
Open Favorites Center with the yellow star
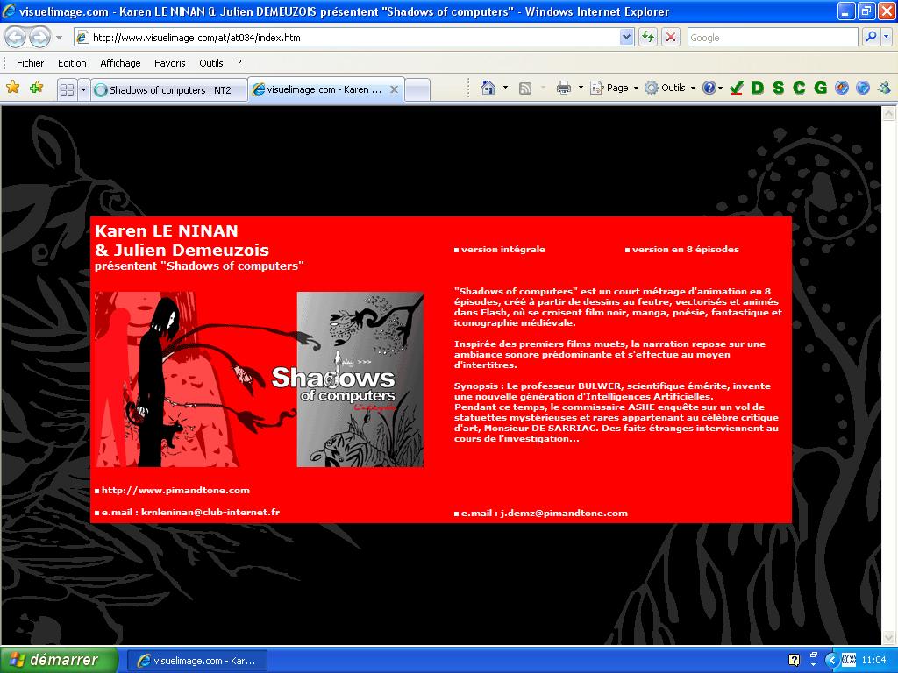tap(12, 88)
